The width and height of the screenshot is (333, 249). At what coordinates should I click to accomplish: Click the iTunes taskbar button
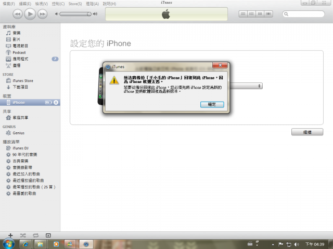86,244
